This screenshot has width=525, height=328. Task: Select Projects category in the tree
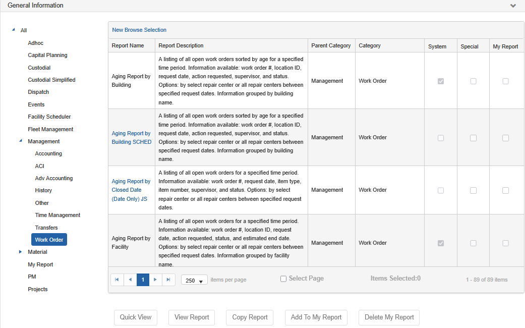tap(37, 290)
